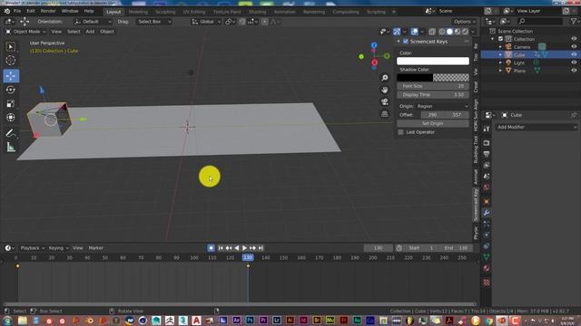581x326 pixels.
Task: Open the Orientation Default dropdown
Action: click(x=93, y=22)
